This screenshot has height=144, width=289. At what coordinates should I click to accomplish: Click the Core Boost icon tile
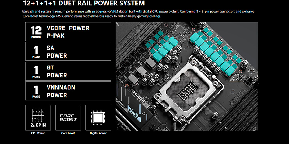[x=68, y=118]
